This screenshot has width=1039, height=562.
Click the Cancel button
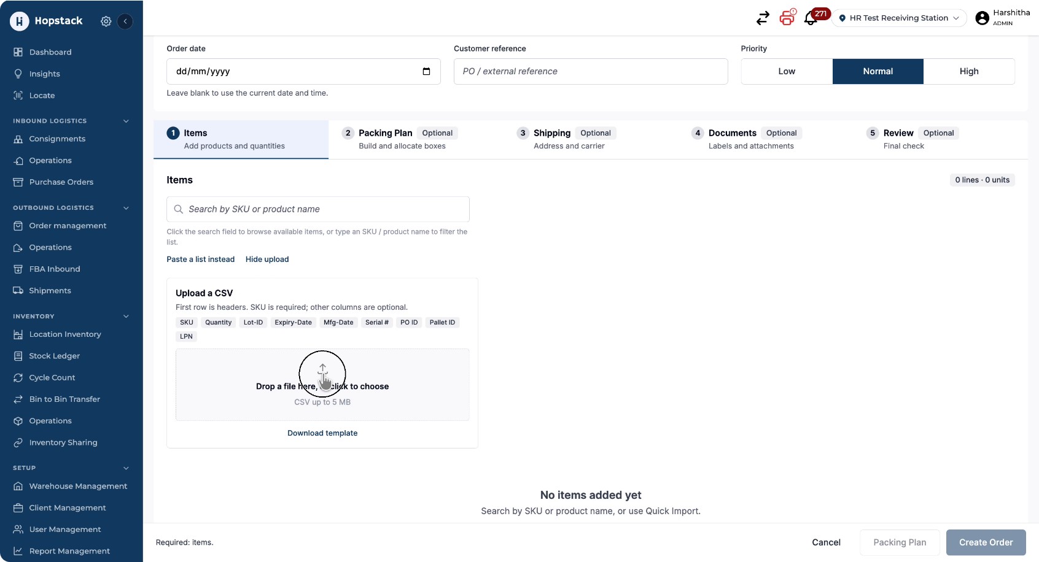[x=826, y=542]
